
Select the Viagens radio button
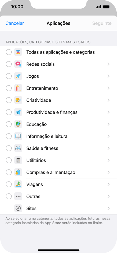click(9, 184)
